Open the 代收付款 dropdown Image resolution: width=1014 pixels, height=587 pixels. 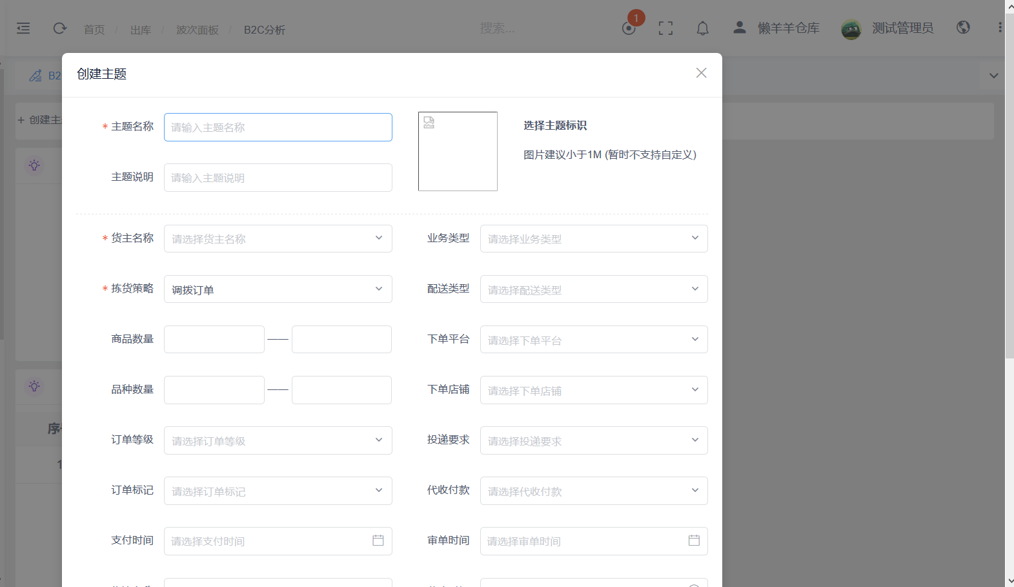pos(594,491)
